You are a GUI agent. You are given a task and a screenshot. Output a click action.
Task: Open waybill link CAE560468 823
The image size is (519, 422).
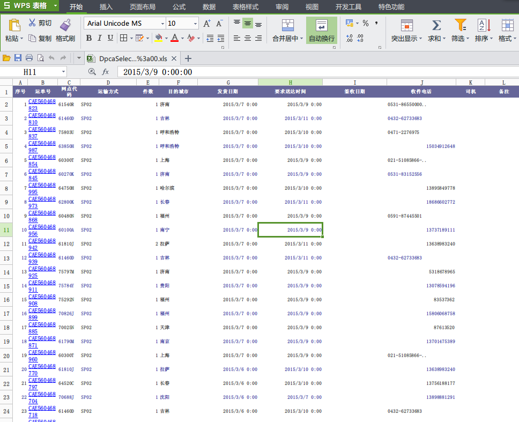click(x=42, y=105)
